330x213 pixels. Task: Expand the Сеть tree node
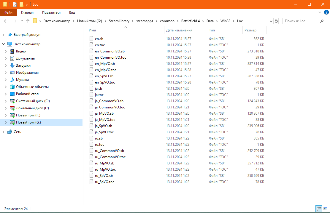point(3,132)
